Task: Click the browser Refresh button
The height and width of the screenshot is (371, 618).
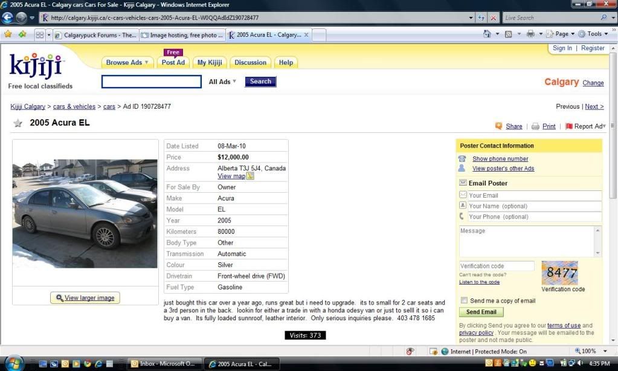Action: click(x=481, y=18)
